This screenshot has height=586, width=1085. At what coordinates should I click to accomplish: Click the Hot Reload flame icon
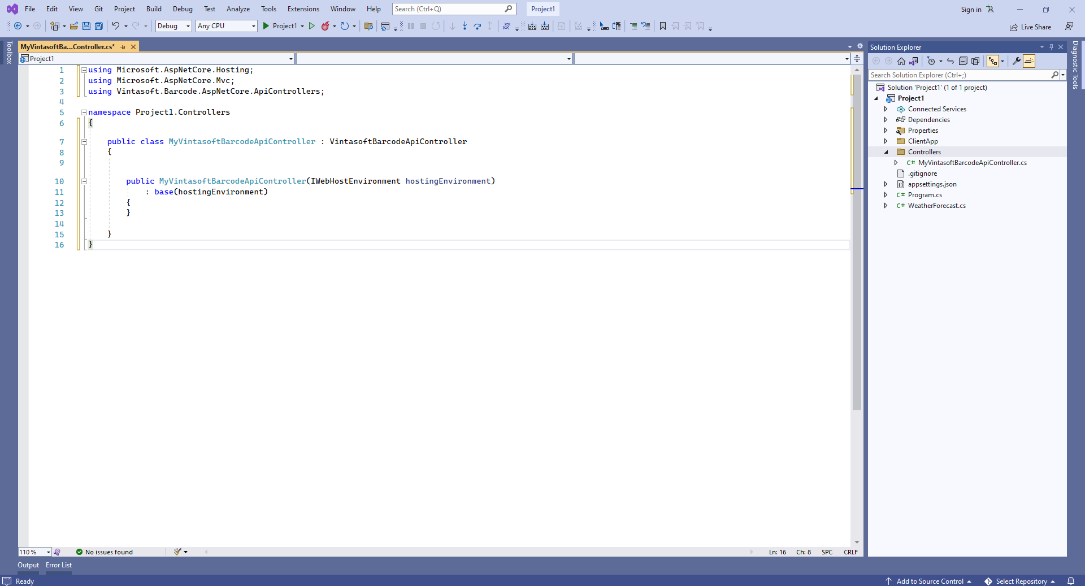point(325,26)
